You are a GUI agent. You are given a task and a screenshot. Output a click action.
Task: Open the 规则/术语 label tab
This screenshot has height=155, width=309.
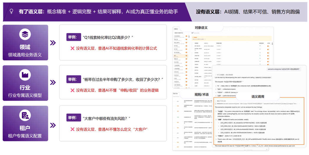coord(202,94)
